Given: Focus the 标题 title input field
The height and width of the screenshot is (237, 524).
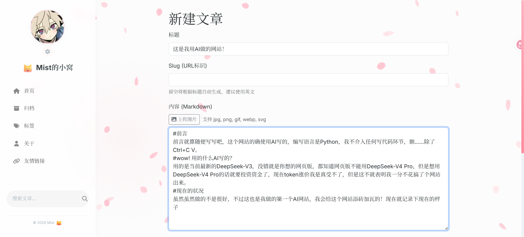Looking at the screenshot, I should pyautogui.click(x=308, y=49).
